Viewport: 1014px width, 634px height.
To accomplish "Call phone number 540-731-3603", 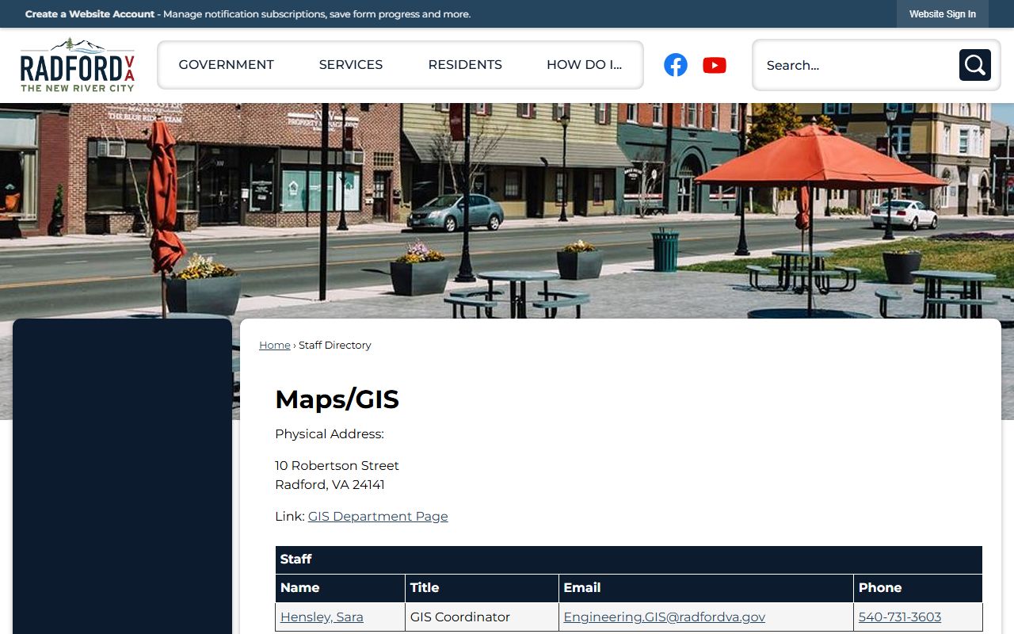I will (900, 617).
